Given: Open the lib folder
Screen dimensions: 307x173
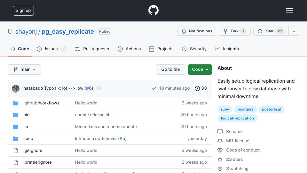Looking at the screenshot, I should pyautogui.click(x=26, y=127).
